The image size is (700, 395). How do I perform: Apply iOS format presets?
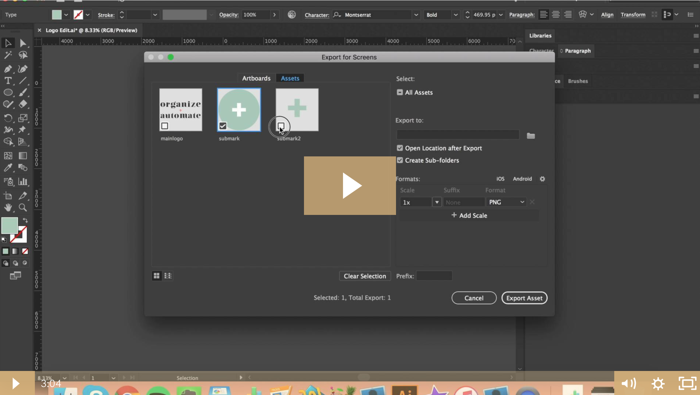500,179
